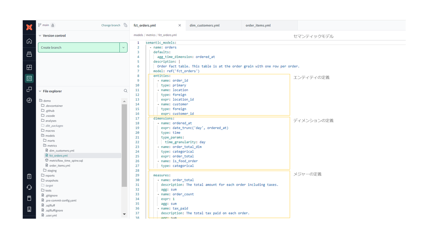The image size is (428, 240).
Task: Collapse the Version control section
Action: (40, 36)
